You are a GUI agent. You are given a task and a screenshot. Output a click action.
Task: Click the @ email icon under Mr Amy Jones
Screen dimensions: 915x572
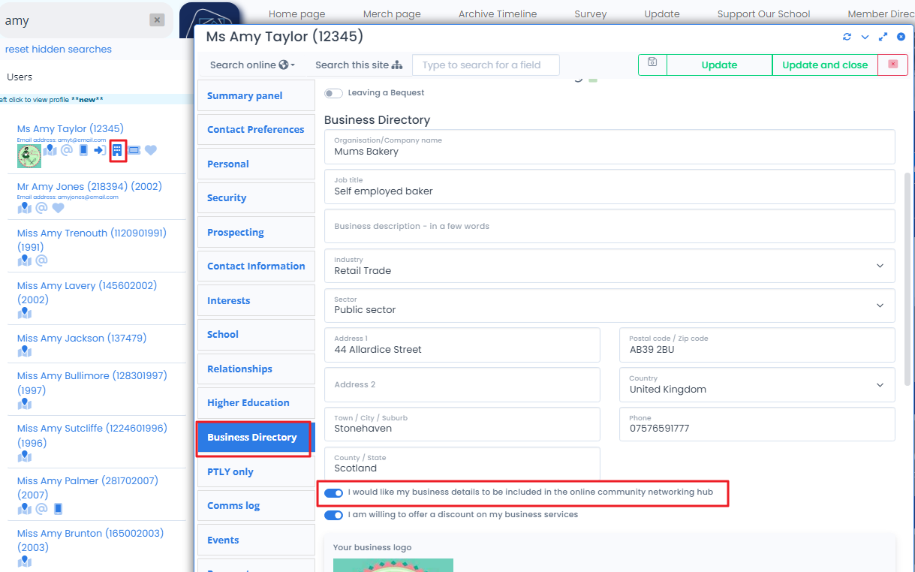42,208
